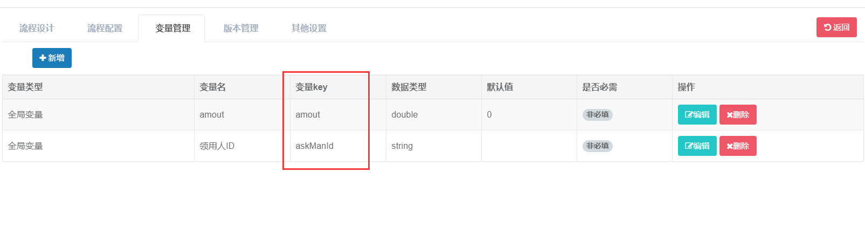Click the plus icon on 新增
865x233 pixels.
coord(43,58)
